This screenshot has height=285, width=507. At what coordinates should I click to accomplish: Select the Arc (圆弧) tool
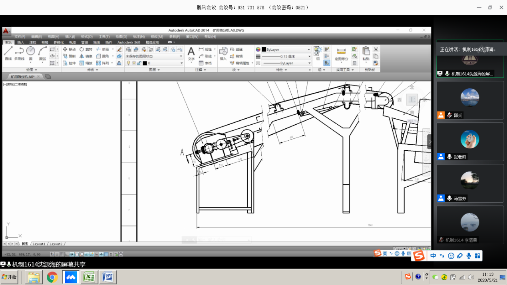(42, 53)
